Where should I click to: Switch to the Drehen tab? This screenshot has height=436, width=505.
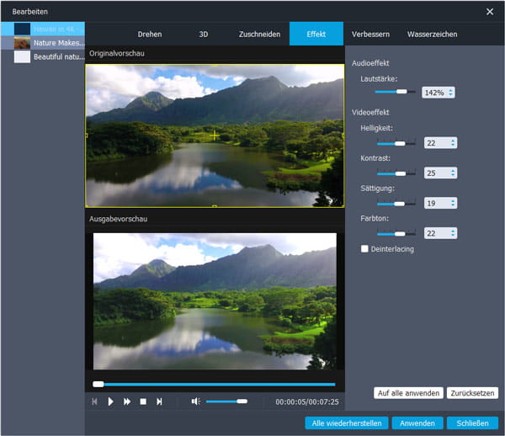coord(150,35)
